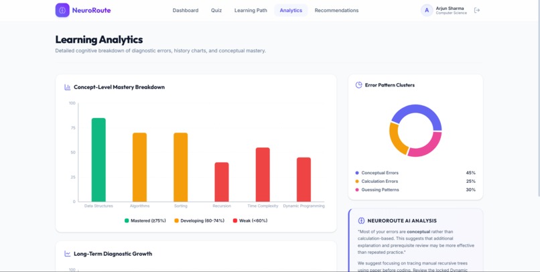Image resolution: width=540 pixels, height=272 pixels.
Task: Click the 'NEUROROUTE AI ANALYSIS' heading
Action: pyautogui.click(x=402, y=220)
